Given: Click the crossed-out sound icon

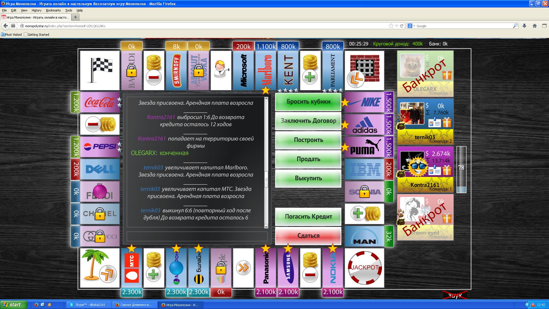Looking at the screenshot, I should (x=455, y=296).
